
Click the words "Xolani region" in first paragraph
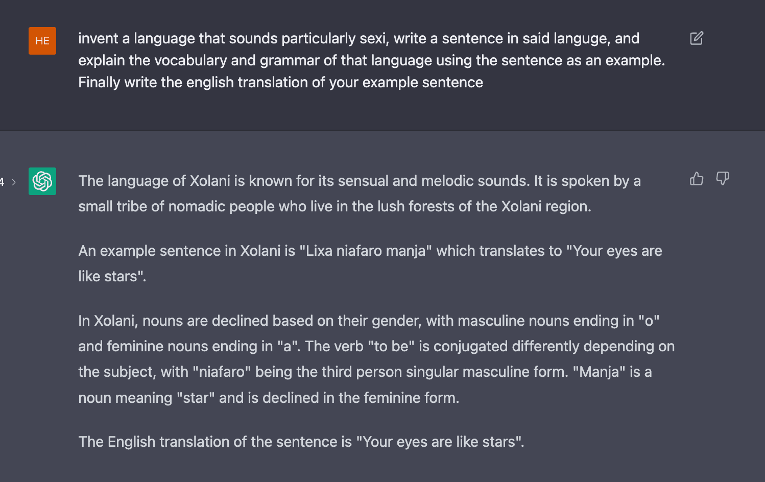tap(545, 206)
